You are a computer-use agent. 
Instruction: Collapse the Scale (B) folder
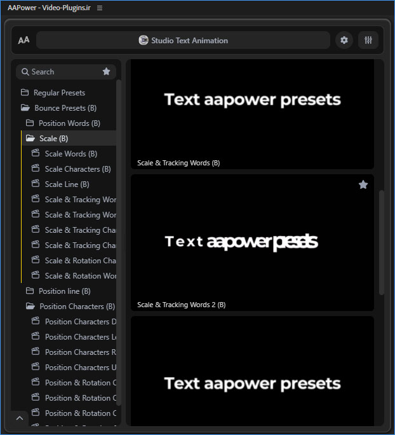coord(69,138)
